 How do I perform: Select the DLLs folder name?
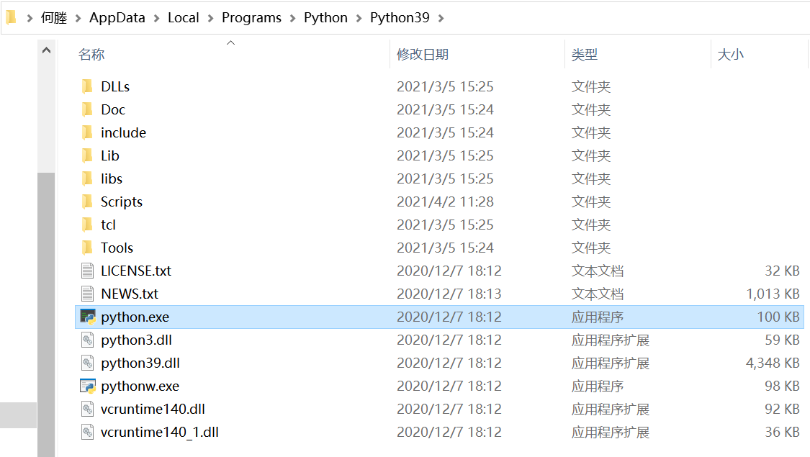pyautogui.click(x=115, y=87)
